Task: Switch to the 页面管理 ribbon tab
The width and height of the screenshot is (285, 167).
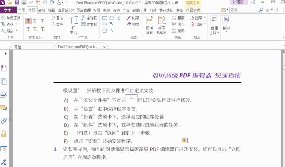Action: click(x=83, y=10)
